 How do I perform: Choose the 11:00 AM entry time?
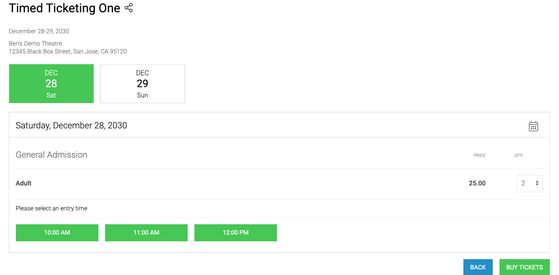146,233
